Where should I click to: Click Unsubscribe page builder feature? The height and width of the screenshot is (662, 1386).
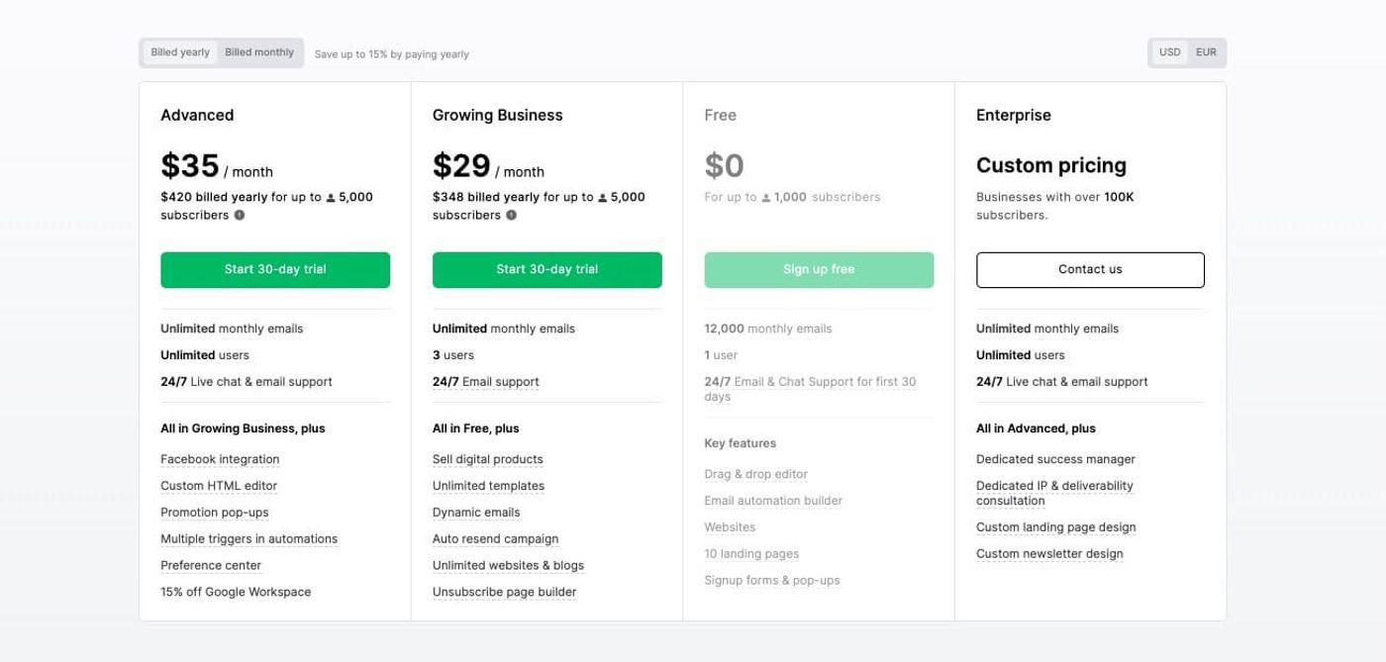pos(505,593)
